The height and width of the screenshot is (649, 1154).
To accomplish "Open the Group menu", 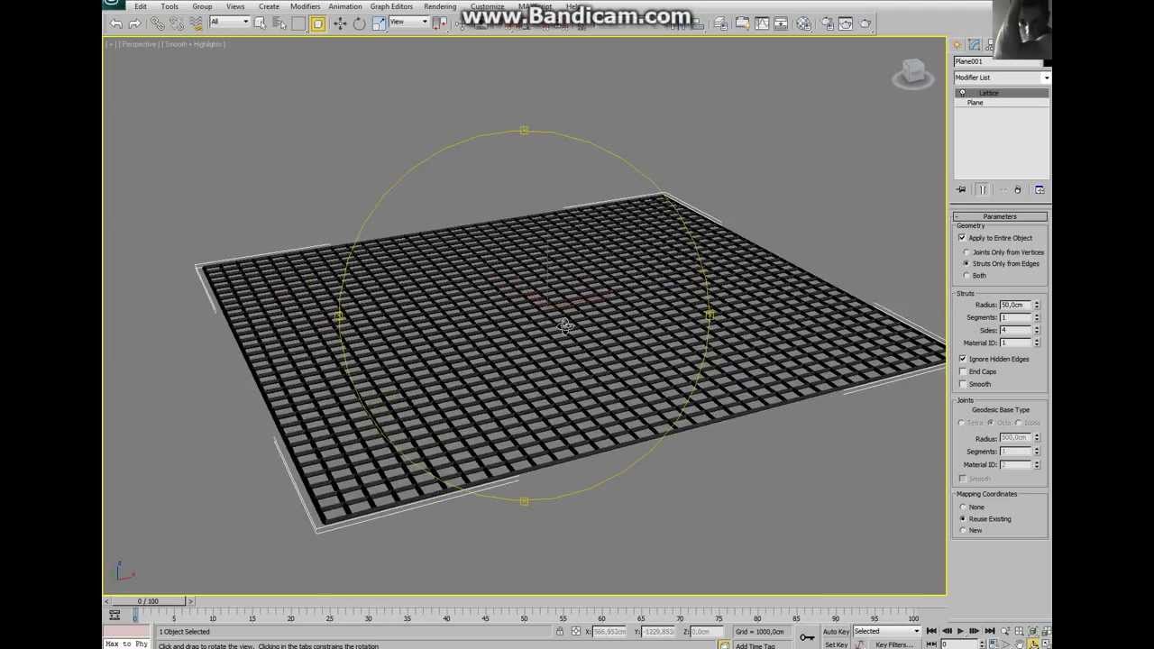I will pos(202,6).
